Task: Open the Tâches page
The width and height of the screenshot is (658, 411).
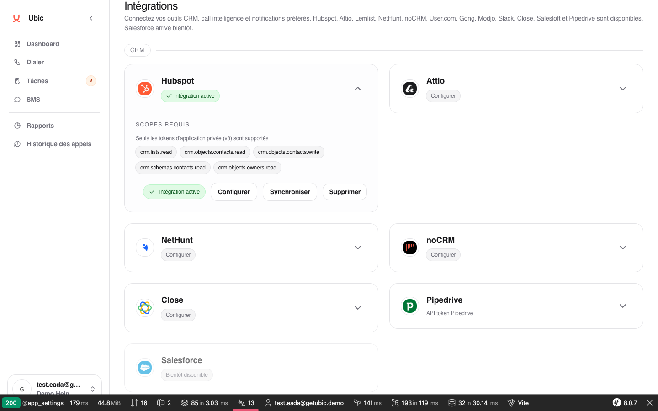Action: coord(54,81)
